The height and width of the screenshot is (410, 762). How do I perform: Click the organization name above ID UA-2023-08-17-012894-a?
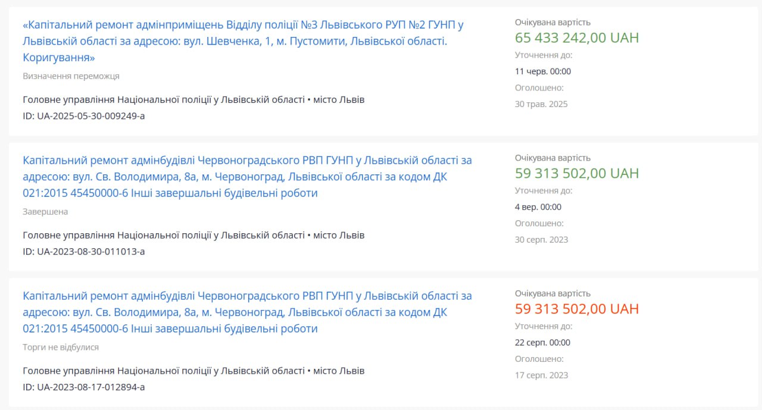(x=164, y=371)
